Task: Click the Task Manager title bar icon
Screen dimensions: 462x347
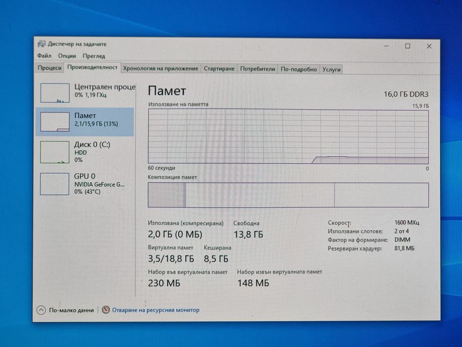Action: 42,44
